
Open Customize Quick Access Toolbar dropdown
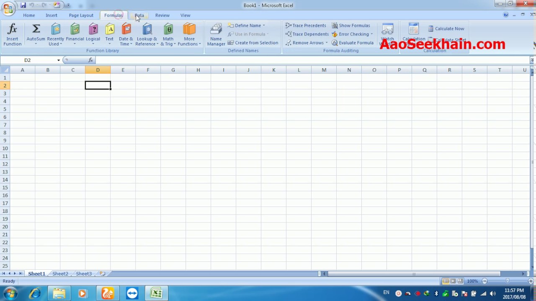coord(68,5)
